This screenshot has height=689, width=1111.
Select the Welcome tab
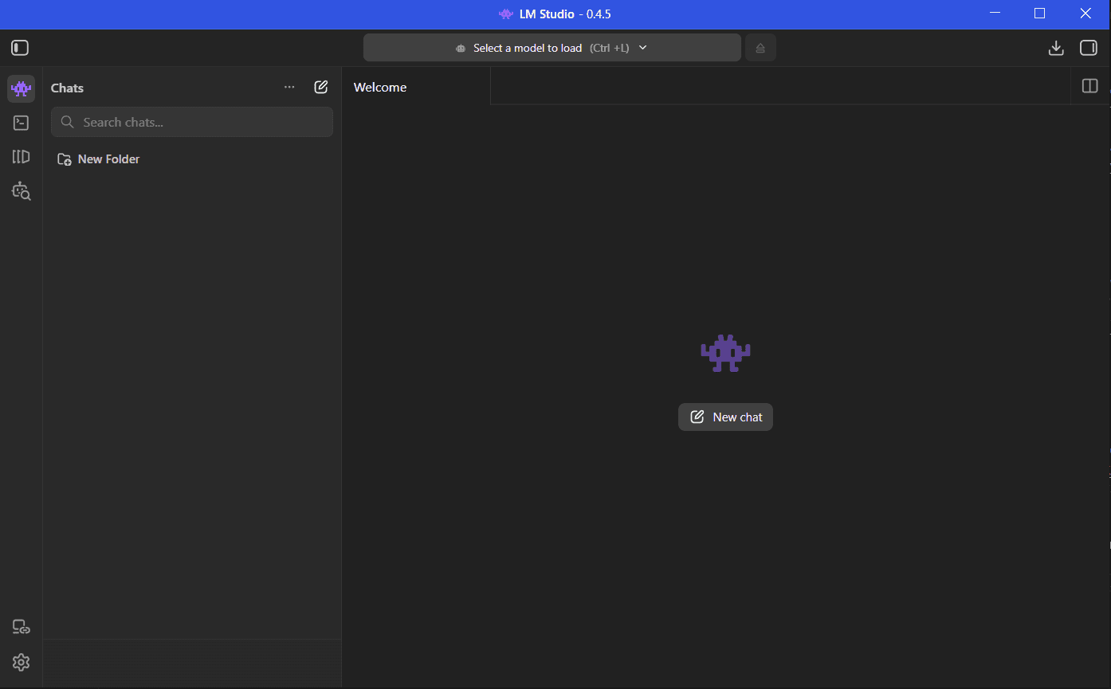[x=380, y=88]
